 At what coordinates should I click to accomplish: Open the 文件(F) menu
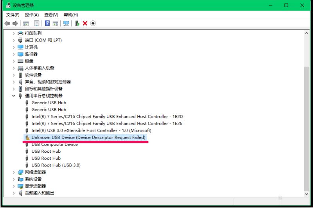tap(13, 15)
